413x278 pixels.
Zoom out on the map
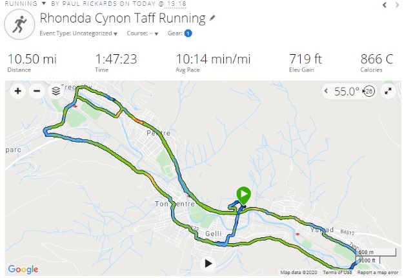[37, 91]
